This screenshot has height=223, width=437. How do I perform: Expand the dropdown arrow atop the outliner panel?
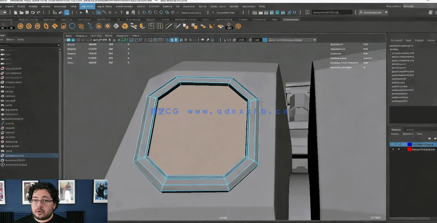pyautogui.click(x=59, y=45)
